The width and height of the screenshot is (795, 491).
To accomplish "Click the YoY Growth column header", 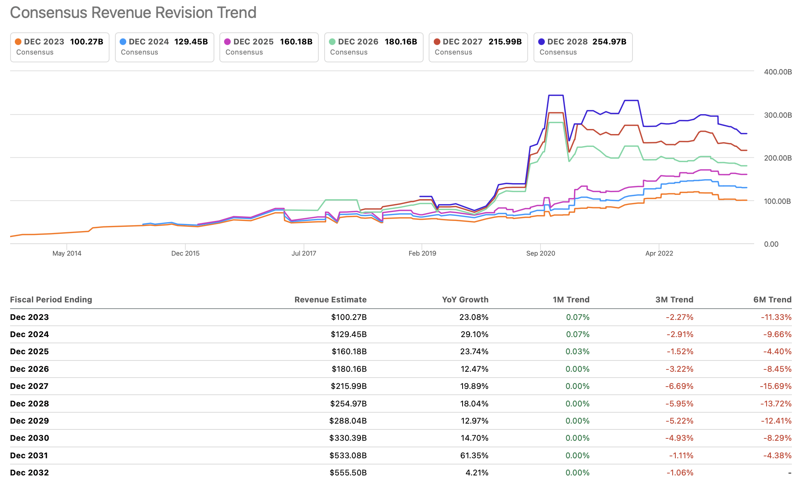I will click(x=465, y=300).
